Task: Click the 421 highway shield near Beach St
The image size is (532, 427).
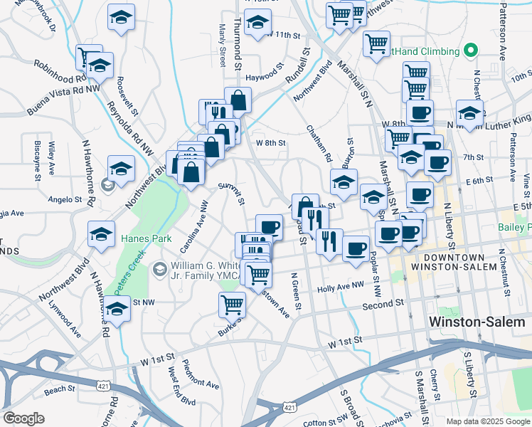Action: 103,386
